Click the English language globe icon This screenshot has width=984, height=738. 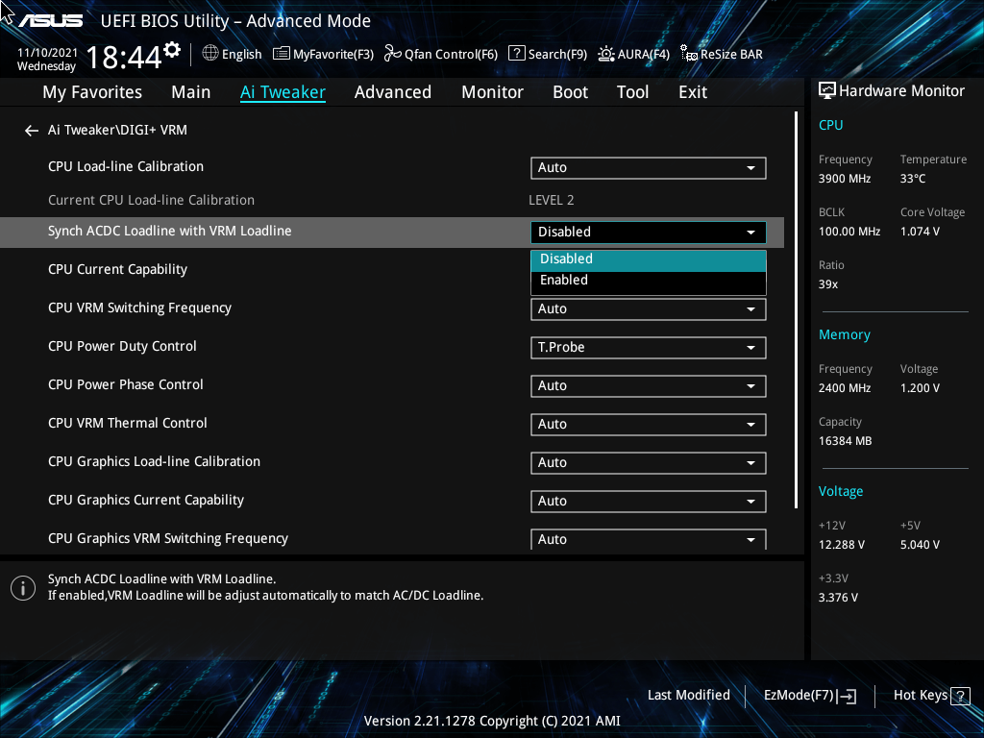(210, 54)
